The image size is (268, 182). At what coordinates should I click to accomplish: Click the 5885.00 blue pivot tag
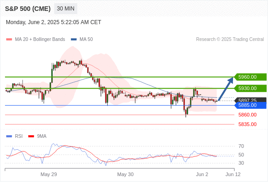coord(250,105)
